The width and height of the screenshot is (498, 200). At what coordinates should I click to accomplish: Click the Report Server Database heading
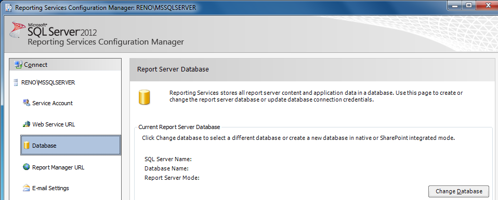point(173,69)
